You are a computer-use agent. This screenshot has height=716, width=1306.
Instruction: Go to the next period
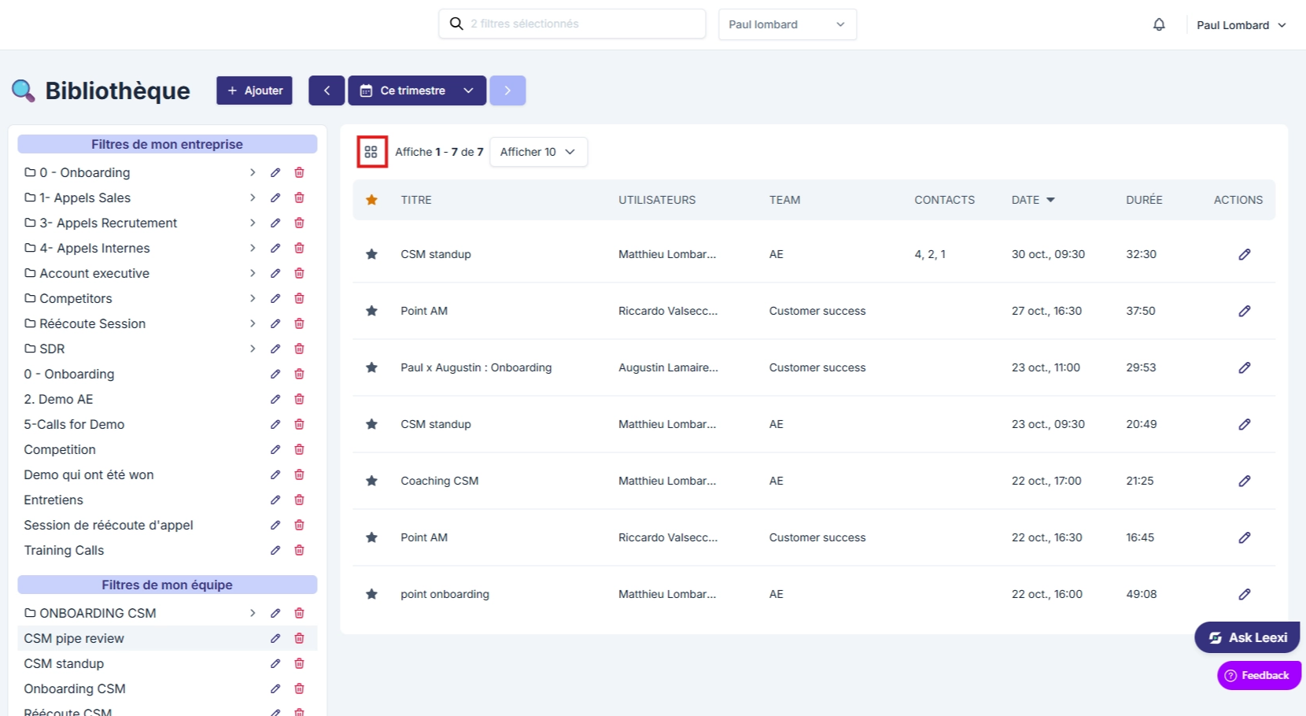coord(507,90)
